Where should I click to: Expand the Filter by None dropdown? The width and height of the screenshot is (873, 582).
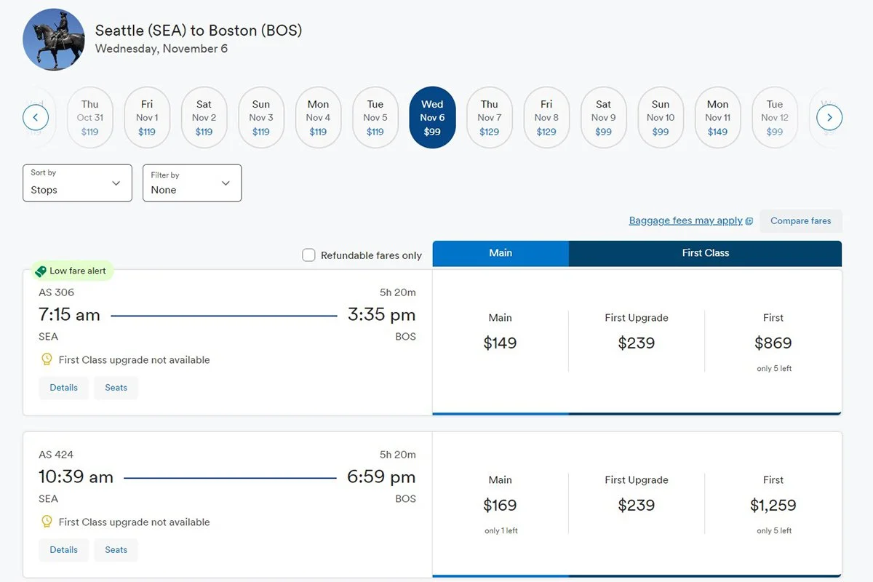[x=192, y=183]
